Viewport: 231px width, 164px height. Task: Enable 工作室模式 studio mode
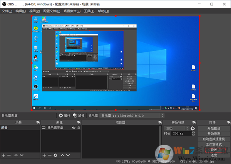[x=213, y=144]
